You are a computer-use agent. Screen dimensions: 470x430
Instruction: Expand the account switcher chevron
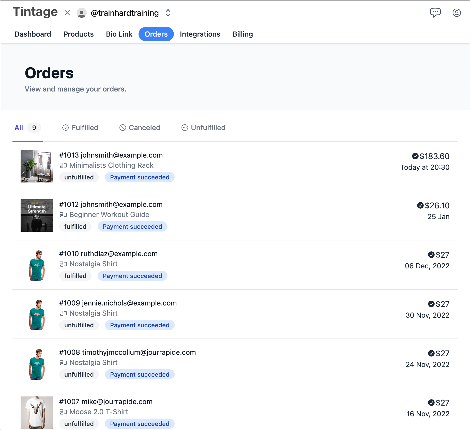click(x=168, y=13)
